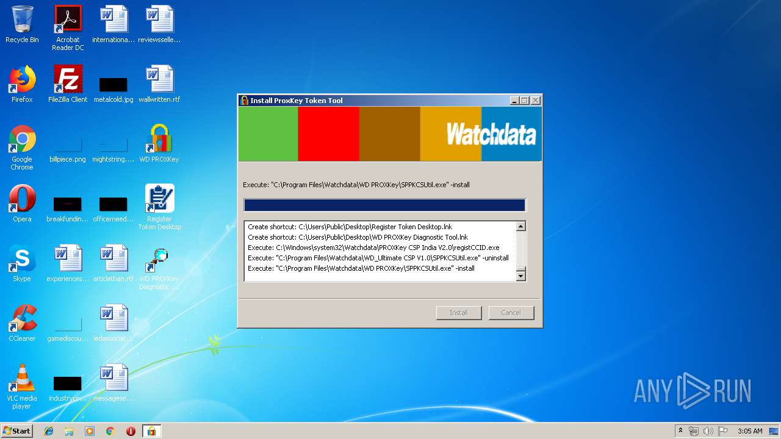Launch FileZilla Client shortcut
This screenshot has height=439, width=781.
pyautogui.click(x=68, y=84)
